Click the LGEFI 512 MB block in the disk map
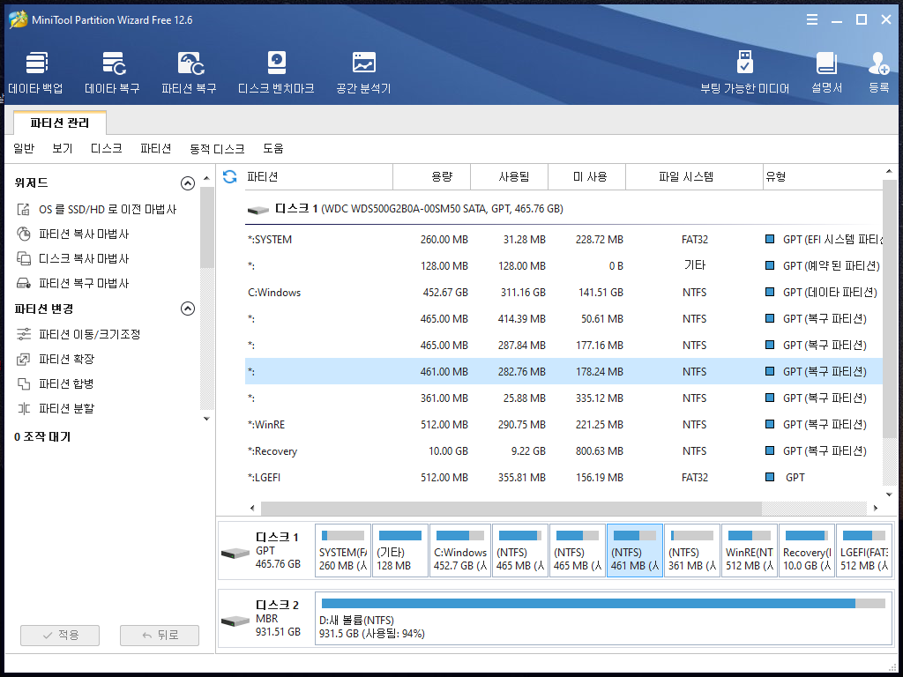Image resolution: width=903 pixels, height=677 pixels. coord(864,551)
